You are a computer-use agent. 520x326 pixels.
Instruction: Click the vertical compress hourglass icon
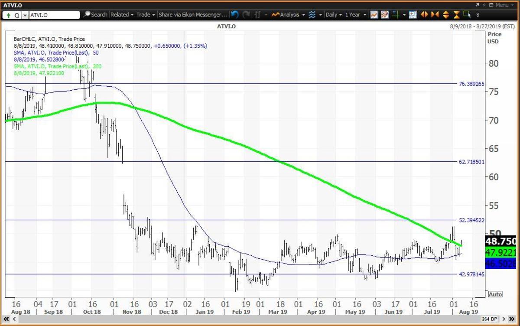tap(456, 15)
